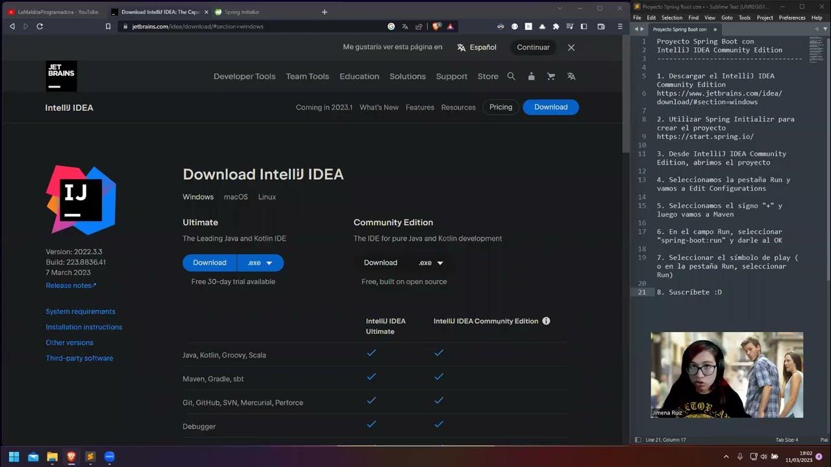The width and height of the screenshot is (831, 467).
Task: Open the Team Tools menu
Action: 308,77
